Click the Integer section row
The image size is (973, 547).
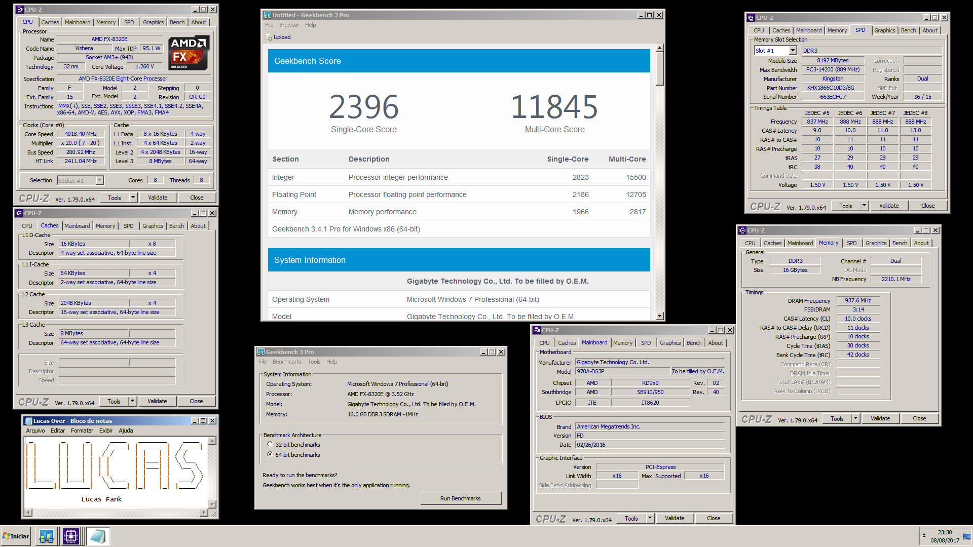point(459,177)
